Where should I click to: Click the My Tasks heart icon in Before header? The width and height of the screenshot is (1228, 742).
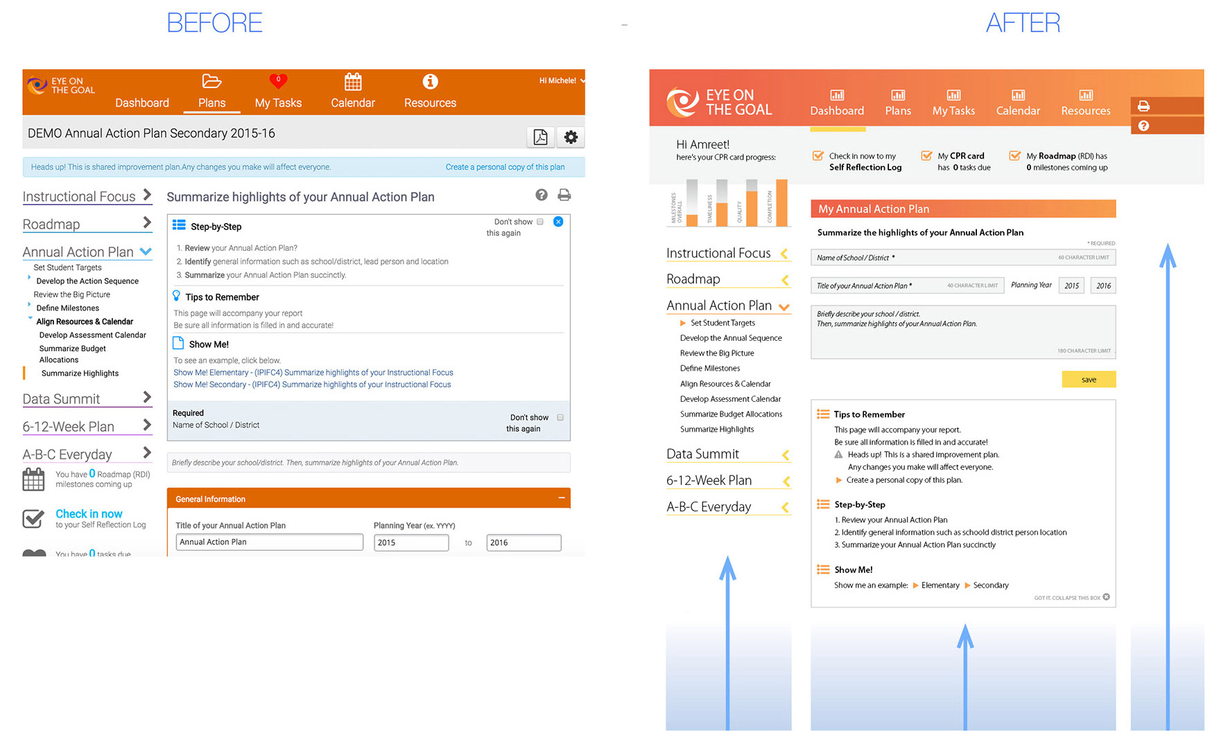pos(278,81)
